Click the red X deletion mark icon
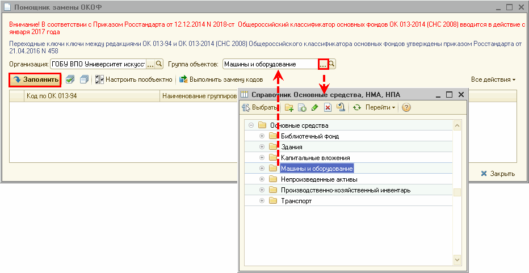529x273 pixels. [x=328, y=107]
